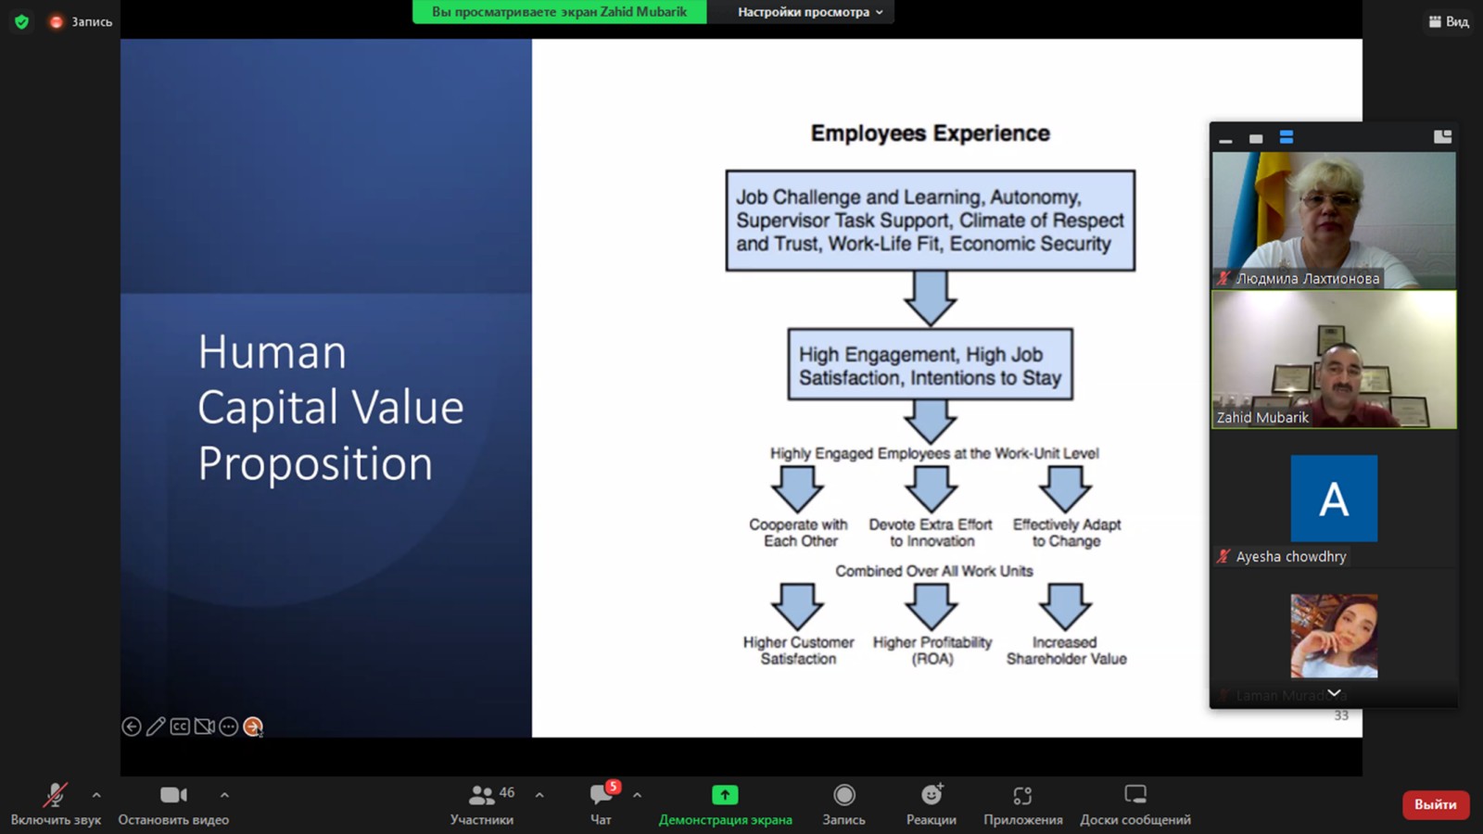The image size is (1483, 834).
Task: Open Реакции reactions menu
Action: click(932, 803)
